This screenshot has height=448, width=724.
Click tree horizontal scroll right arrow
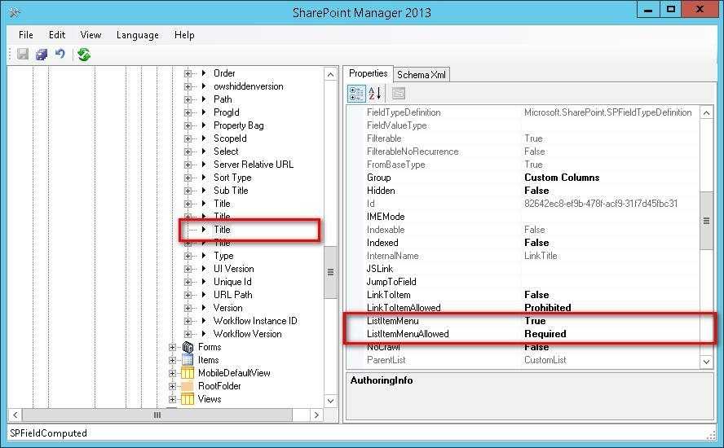point(316,415)
